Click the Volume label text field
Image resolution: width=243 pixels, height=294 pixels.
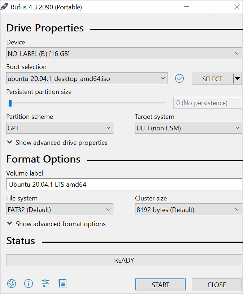[124, 185]
